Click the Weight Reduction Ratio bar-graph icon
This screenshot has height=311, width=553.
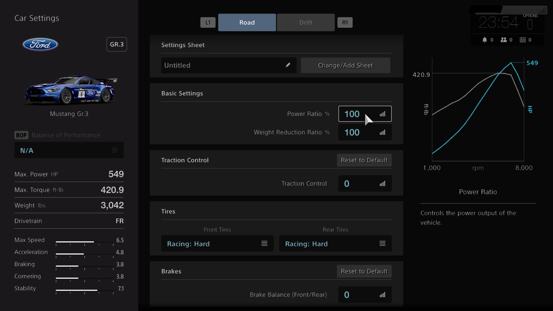[382, 132]
